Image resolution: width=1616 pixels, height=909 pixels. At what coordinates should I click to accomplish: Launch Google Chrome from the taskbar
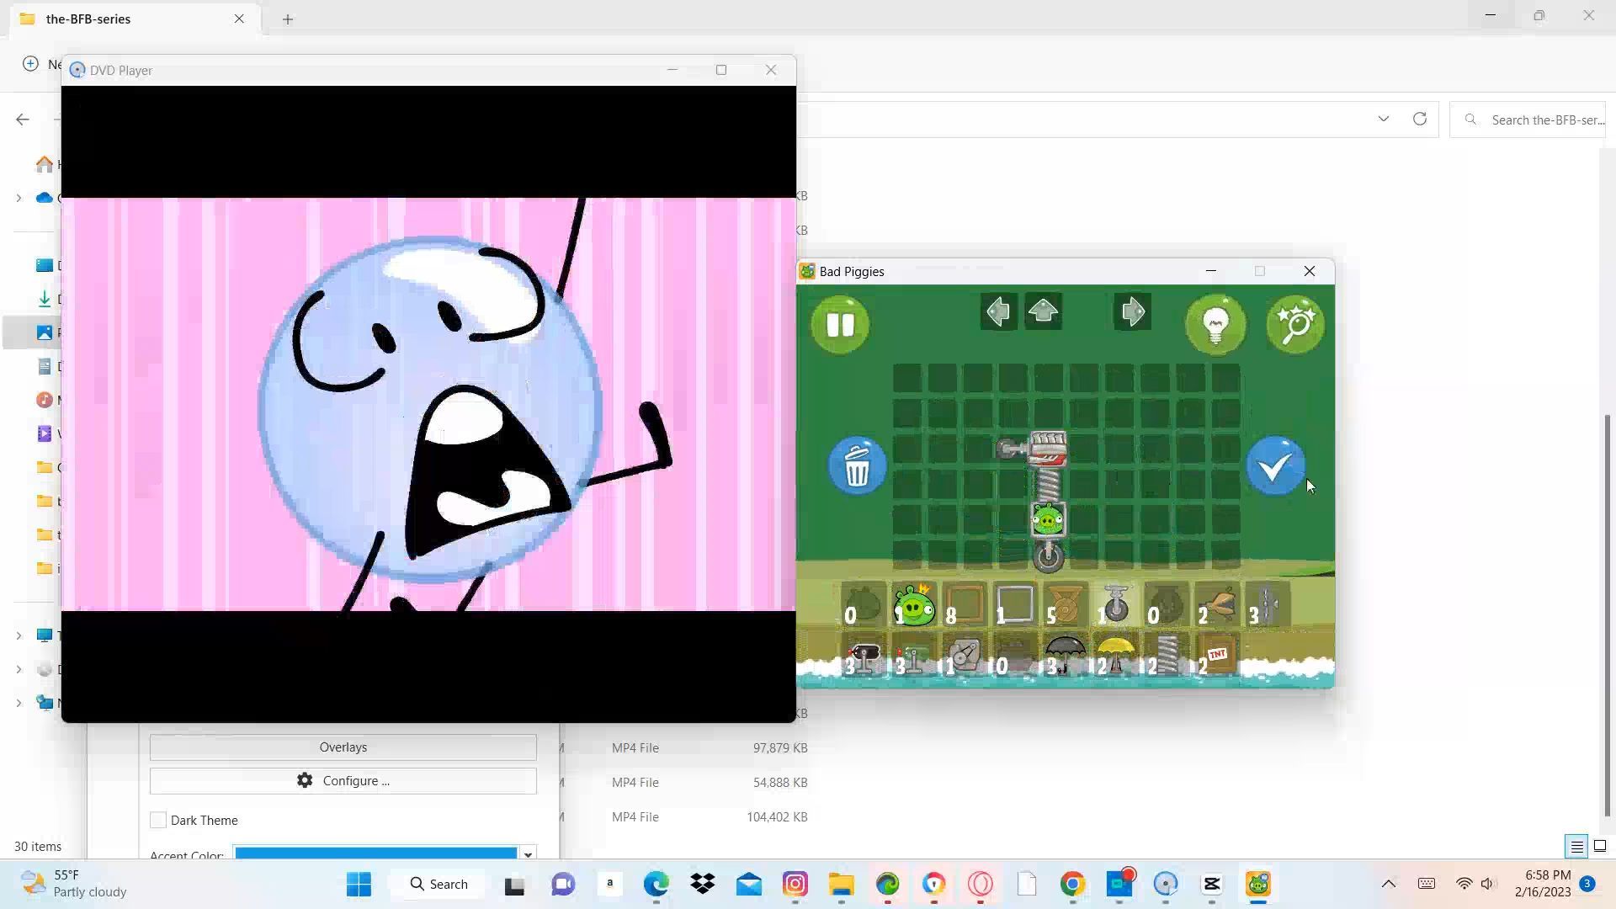pos(1072,884)
